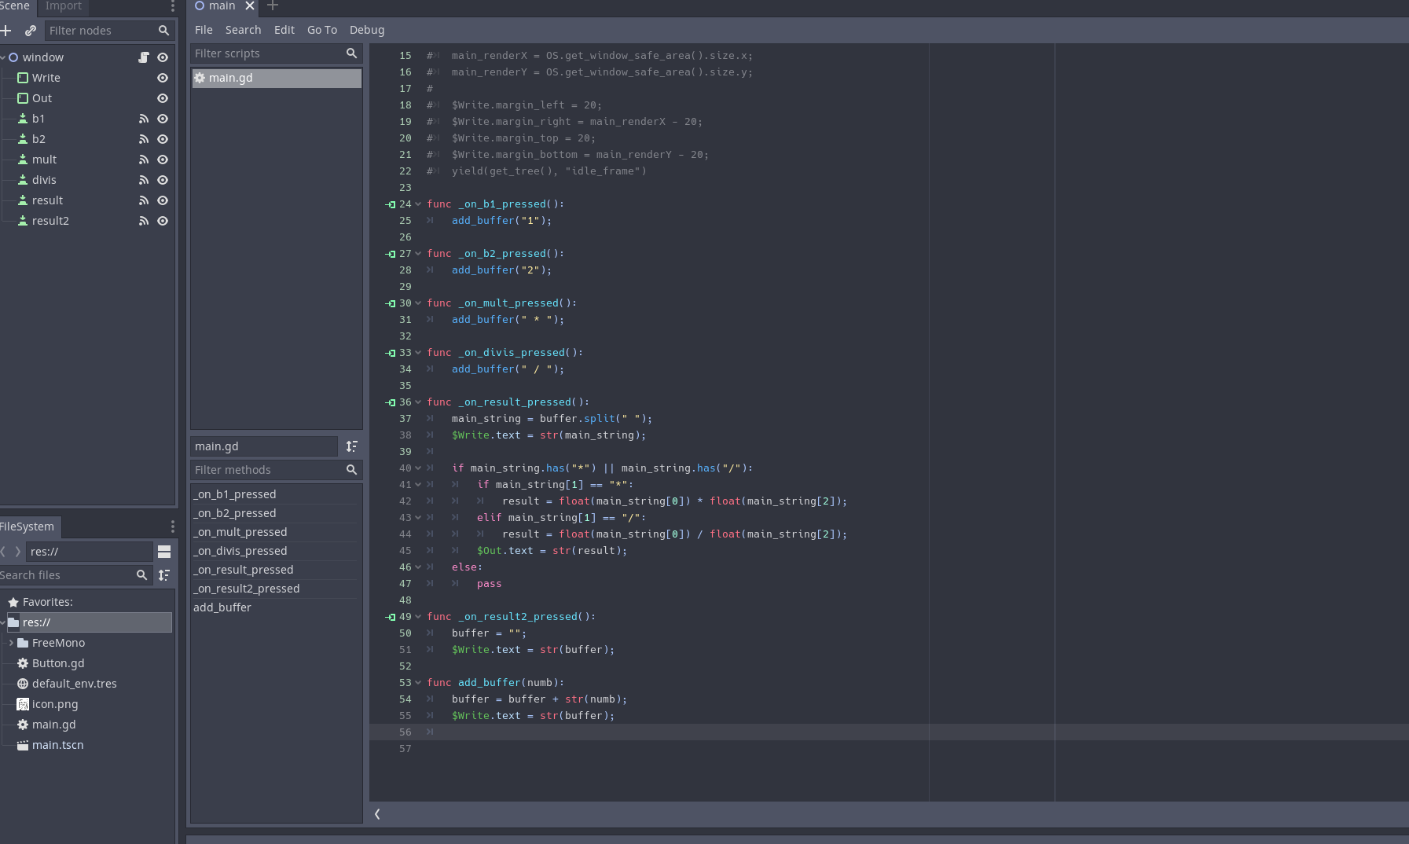This screenshot has width=1409, height=844.
Task: Toggle alphabetical sorting of the methods list
Action: pyautogui.click(x=351, y=446)
